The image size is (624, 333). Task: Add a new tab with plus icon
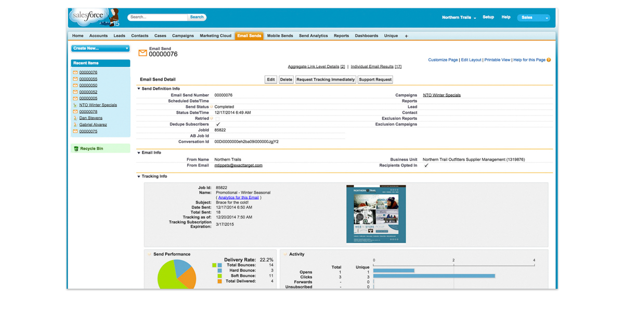[x=407, y=36]
